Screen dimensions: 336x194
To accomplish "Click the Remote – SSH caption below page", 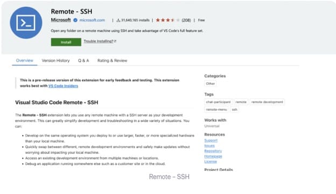I will click(169, 177).
